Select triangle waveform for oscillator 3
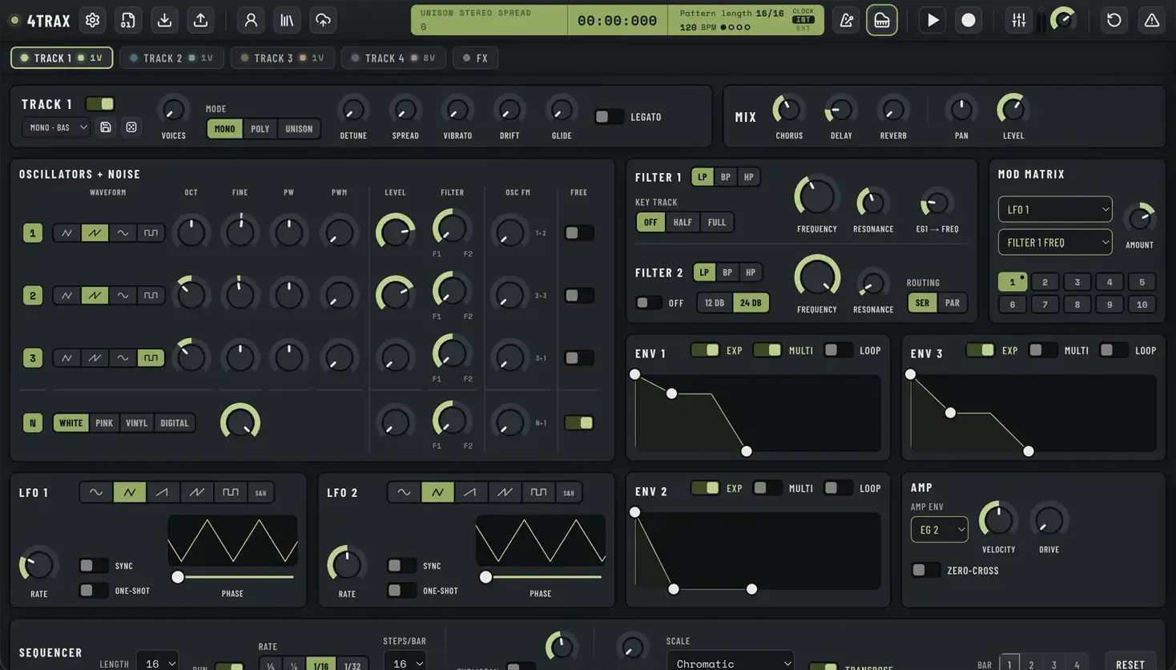This screenshot has height=670, width=1176. (66, 358)
